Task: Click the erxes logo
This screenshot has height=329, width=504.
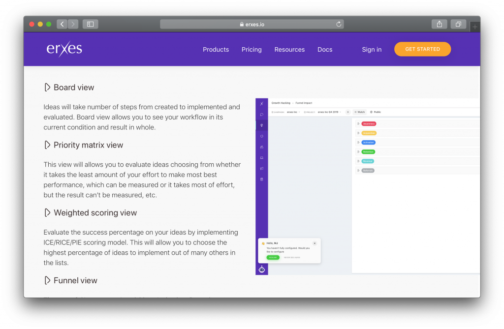Action: pos(64,49)
